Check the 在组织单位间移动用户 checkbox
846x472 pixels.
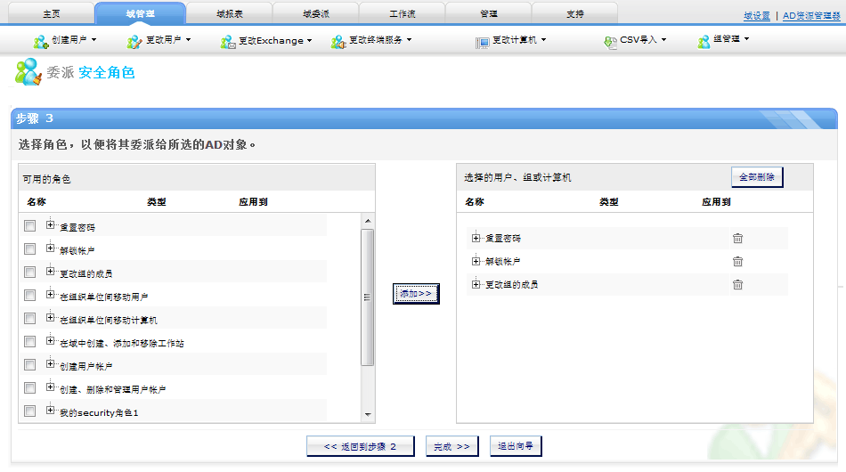tap(29, 295)
